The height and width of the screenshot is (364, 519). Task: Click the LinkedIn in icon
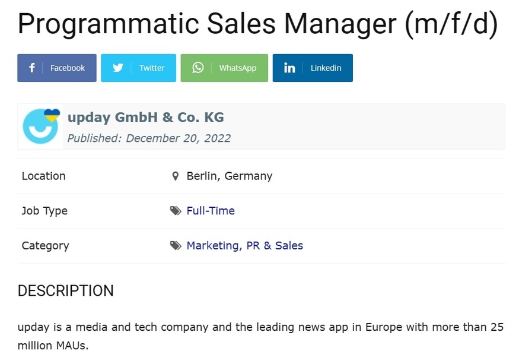289,68
